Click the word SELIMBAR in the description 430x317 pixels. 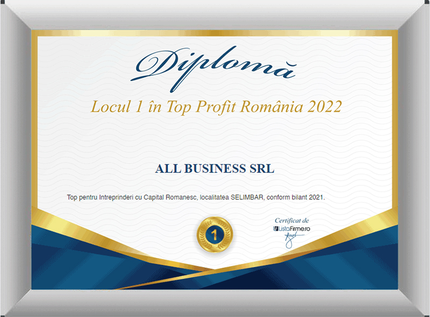248,198
